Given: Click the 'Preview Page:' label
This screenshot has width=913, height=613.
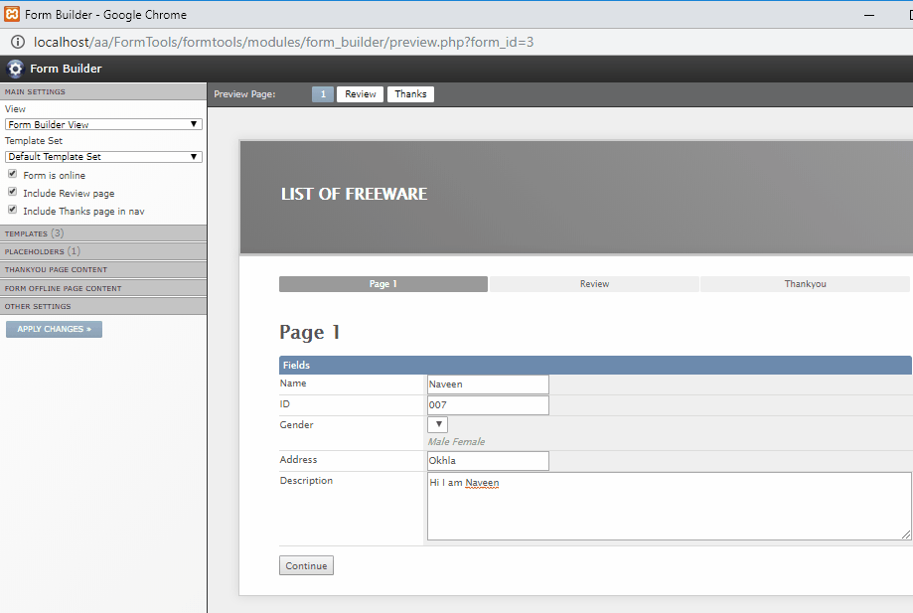Looking at the screenshot, I should pos(244,94).
